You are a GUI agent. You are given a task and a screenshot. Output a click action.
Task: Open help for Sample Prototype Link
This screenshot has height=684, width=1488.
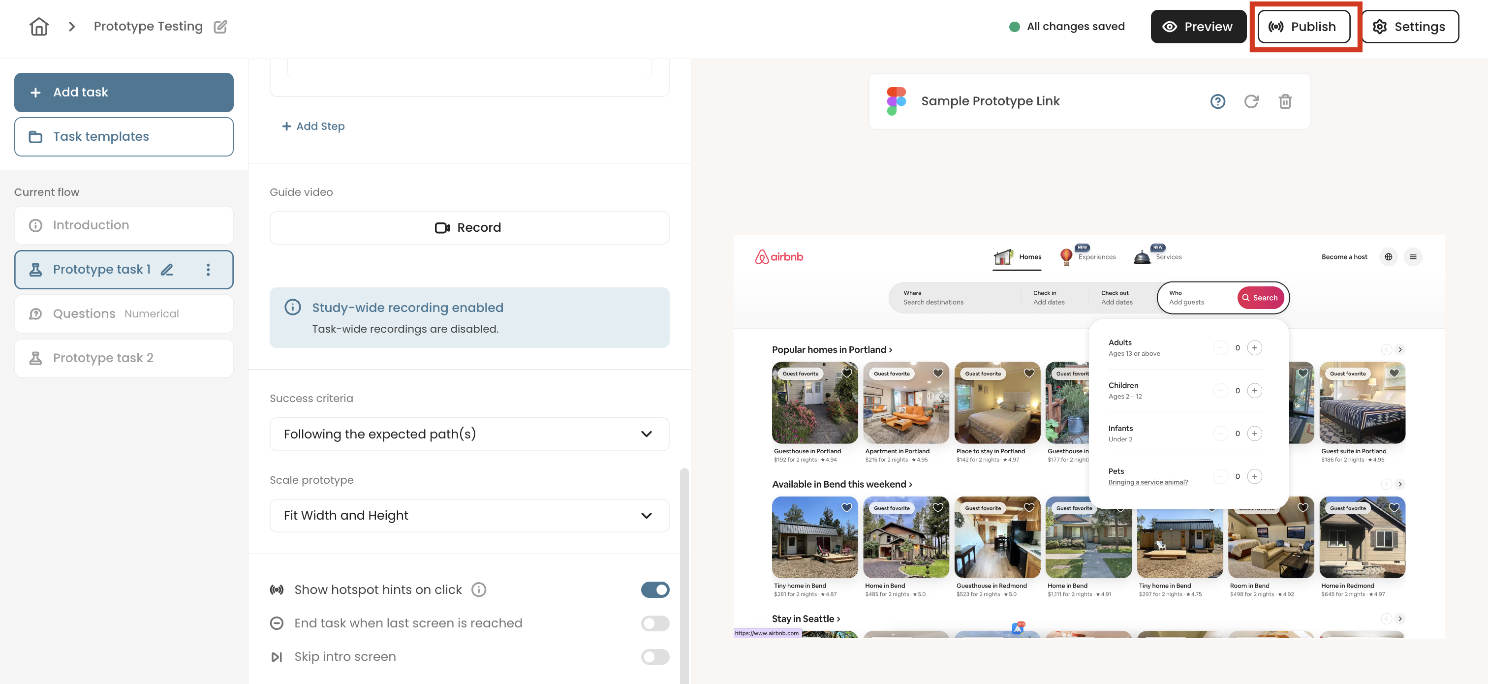(x=1218, y=102)
